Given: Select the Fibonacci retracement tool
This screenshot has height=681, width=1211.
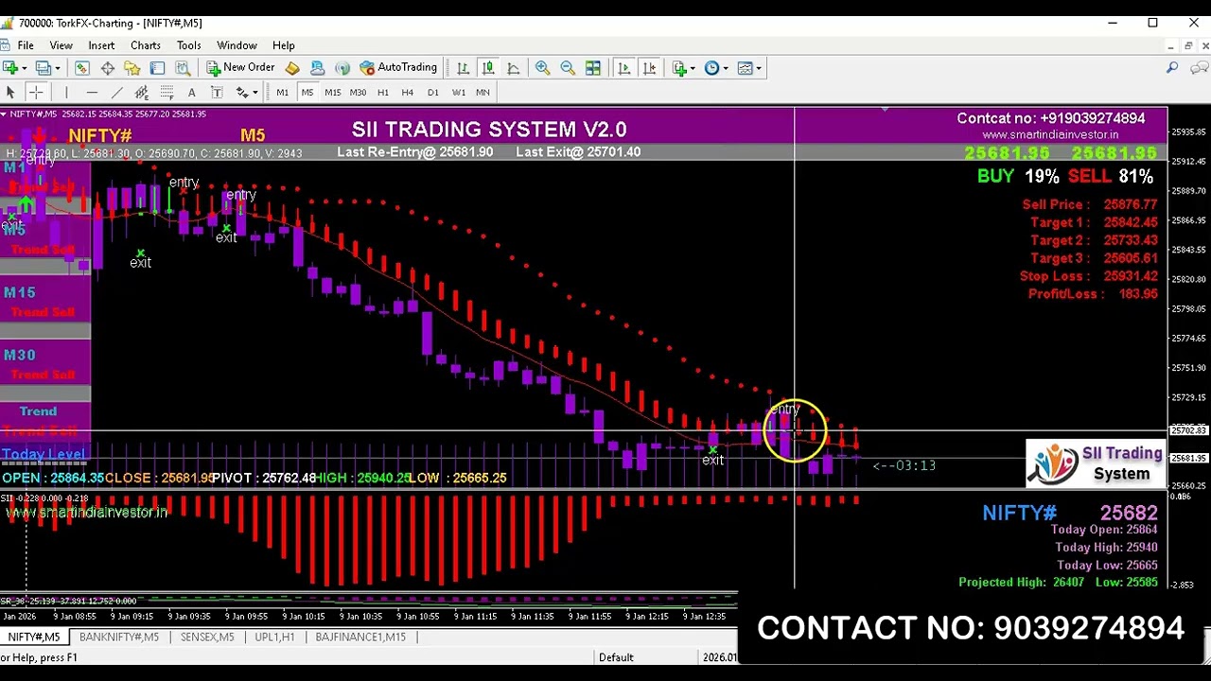Looking at the screenshot, I should point(167,93).
